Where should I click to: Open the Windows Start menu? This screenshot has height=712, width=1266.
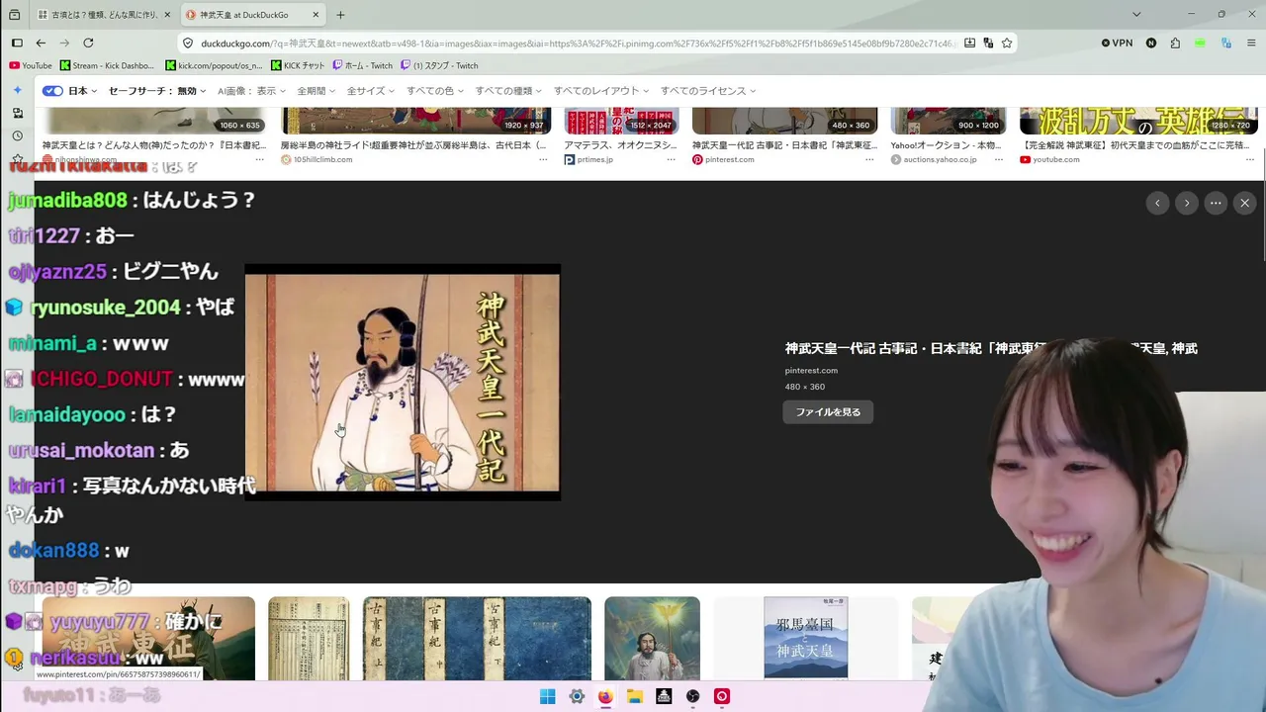click(548, 696)
